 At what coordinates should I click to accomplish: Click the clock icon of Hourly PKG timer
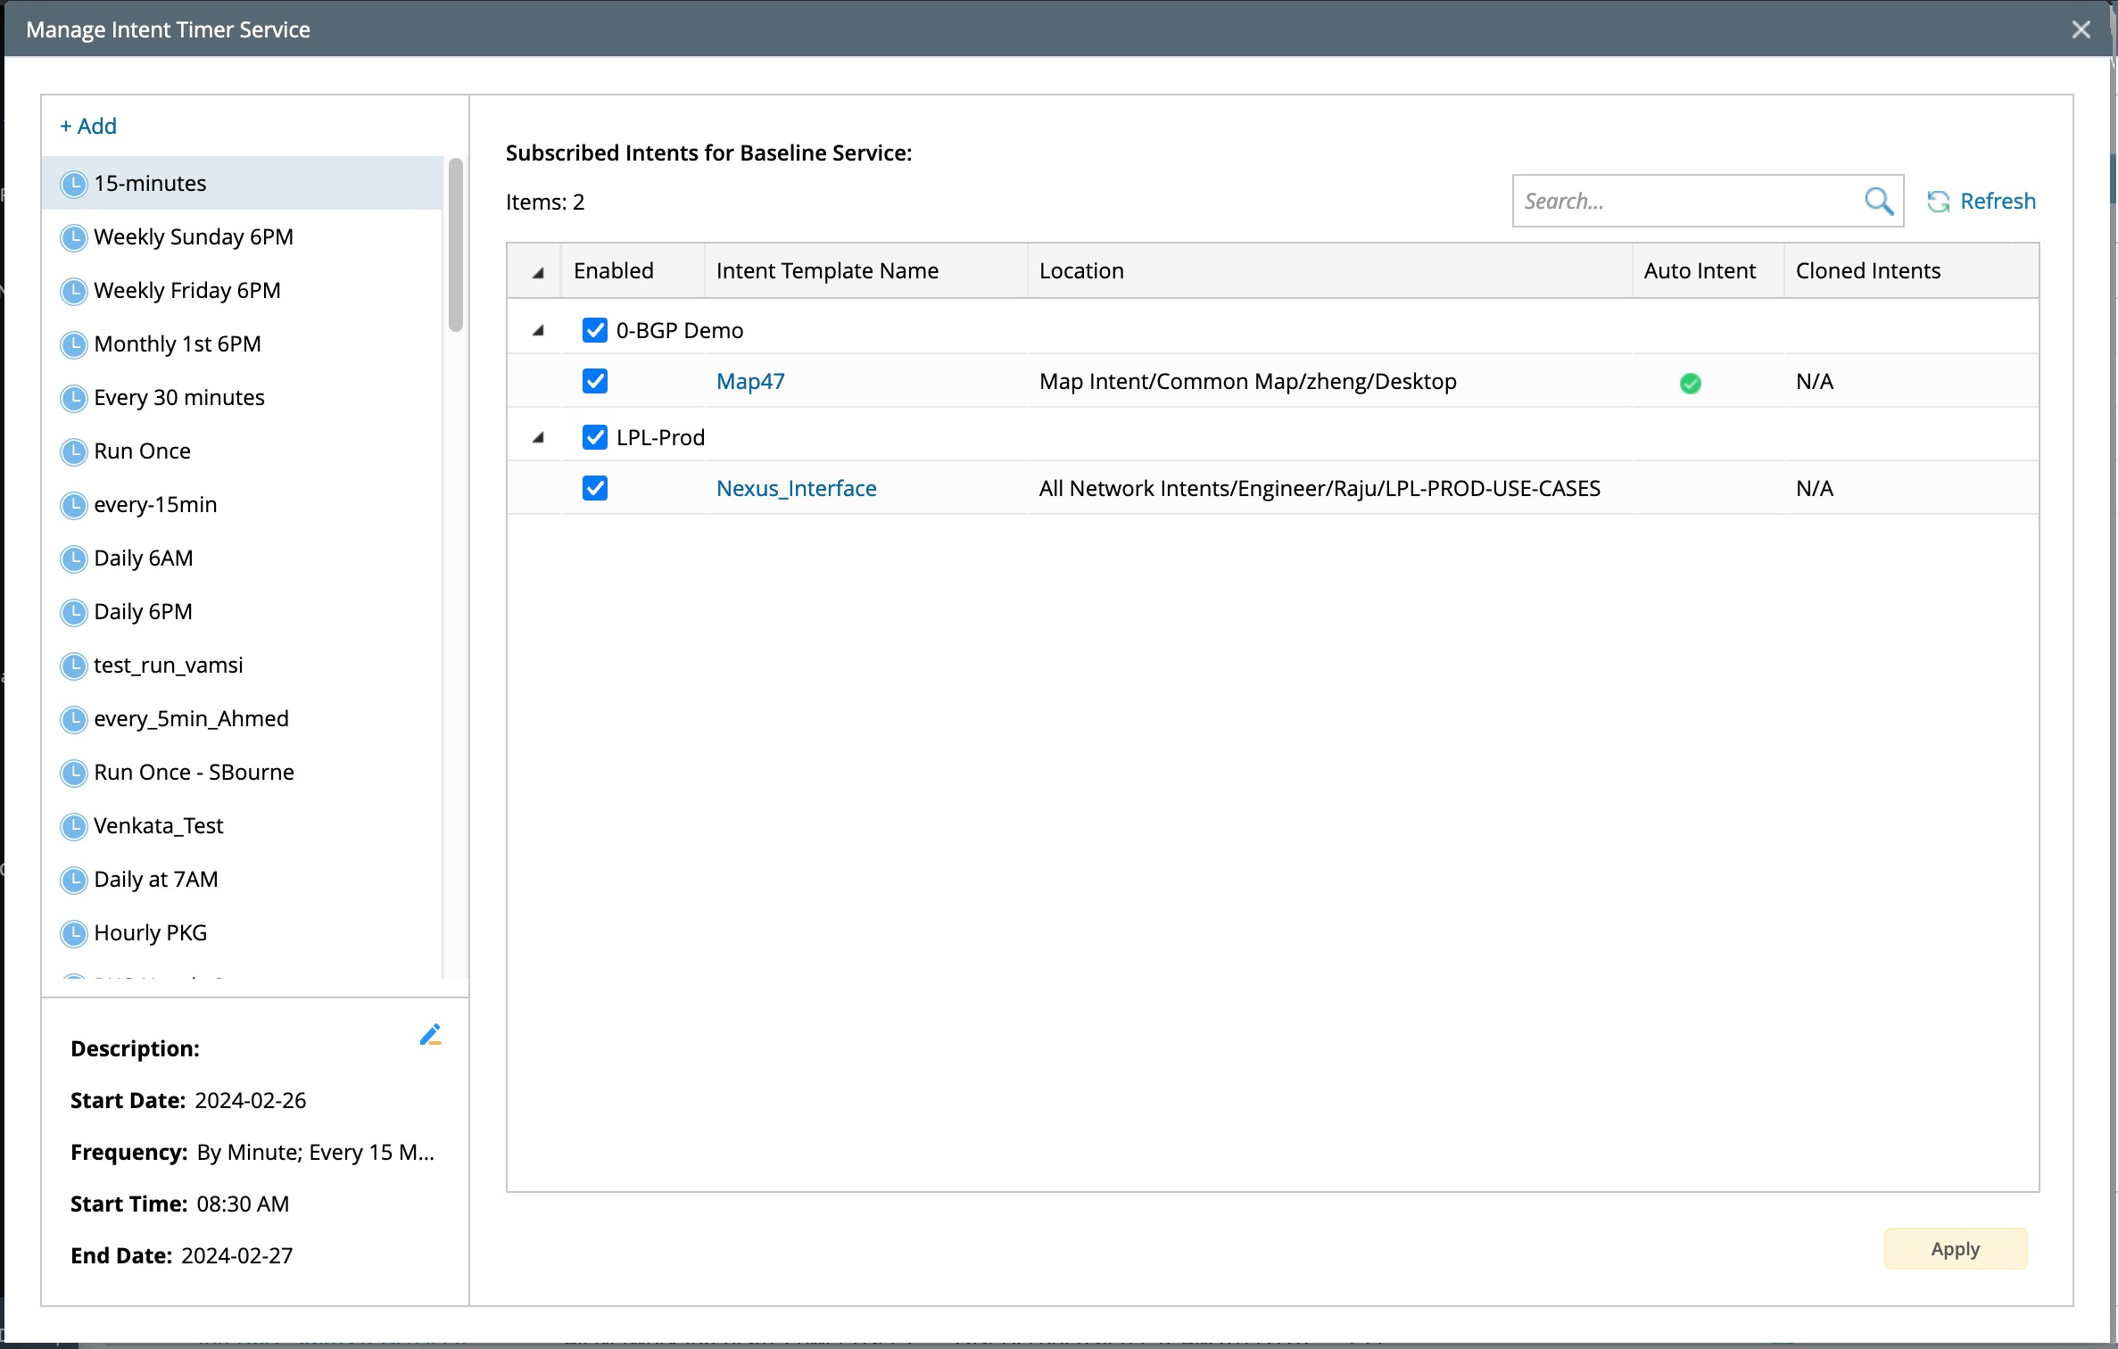click(x=73, y=933)
